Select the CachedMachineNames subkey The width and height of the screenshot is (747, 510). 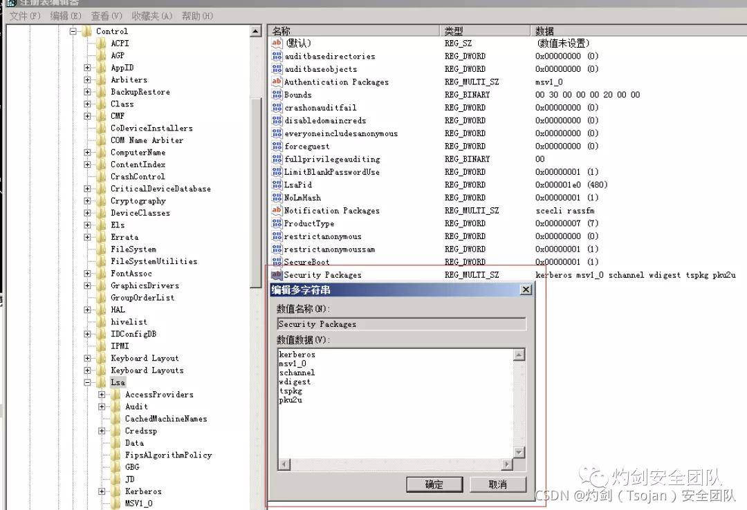(x=166, y=419)
